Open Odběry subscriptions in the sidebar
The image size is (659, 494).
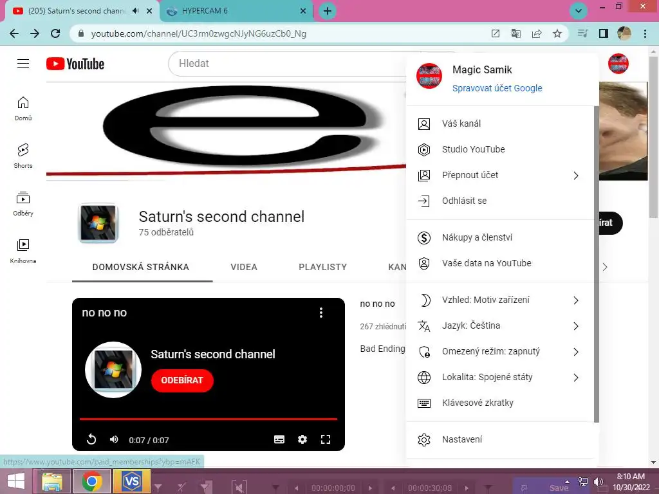click(23, 204)
